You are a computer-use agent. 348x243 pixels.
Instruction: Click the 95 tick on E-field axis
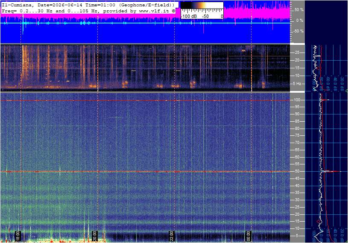click(x=297, y=107)
